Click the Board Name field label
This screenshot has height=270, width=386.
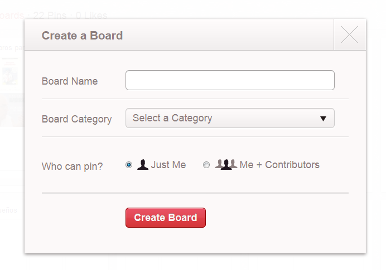[70, 81]
